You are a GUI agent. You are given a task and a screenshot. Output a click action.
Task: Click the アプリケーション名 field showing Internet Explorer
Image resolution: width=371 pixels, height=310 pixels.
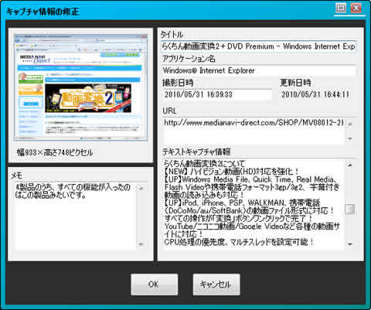pyautogui.click(x=258, y=70)
